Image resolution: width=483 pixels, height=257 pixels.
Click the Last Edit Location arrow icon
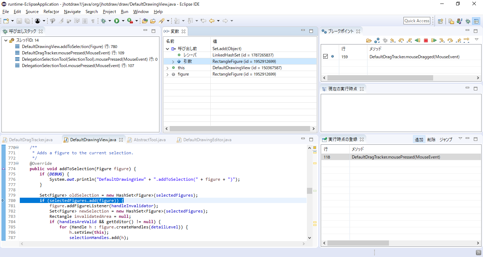coord(203,21)
